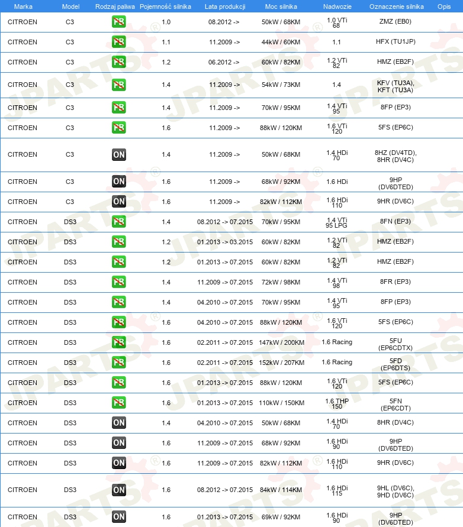Screen dimensions: 463x527
Task: Select the 8FN (EP3) engine code
Action: point(396,221)
